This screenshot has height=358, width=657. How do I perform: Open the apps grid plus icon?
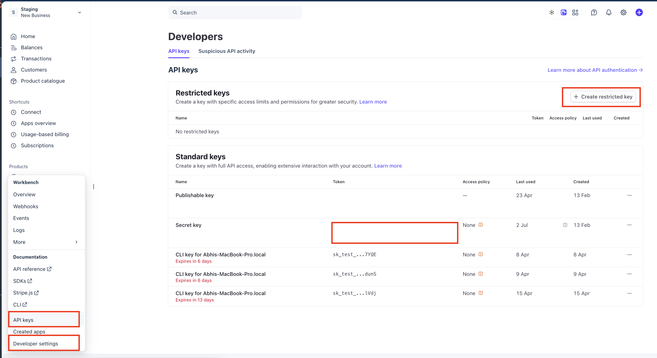tap(575, 13)
